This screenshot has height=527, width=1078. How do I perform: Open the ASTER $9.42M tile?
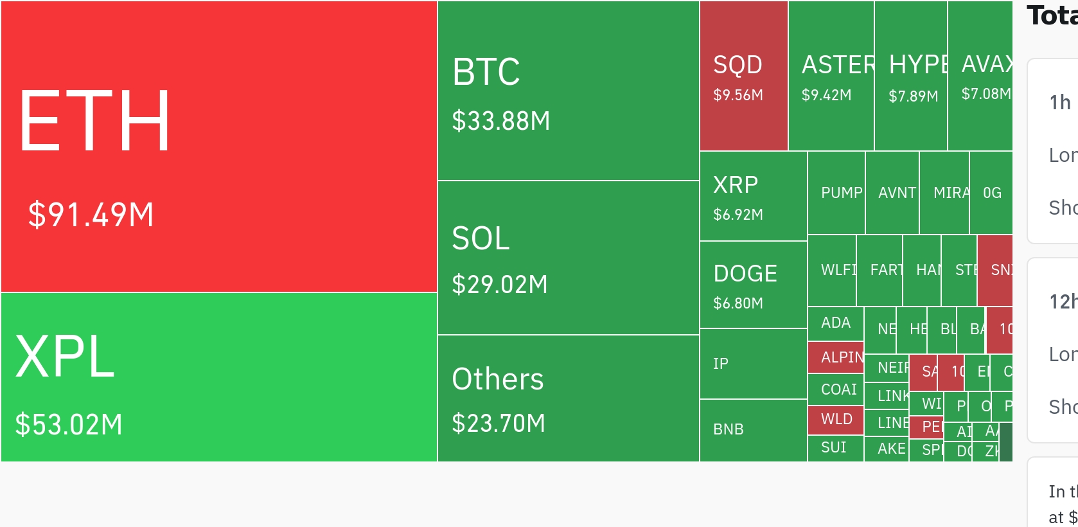831,76
